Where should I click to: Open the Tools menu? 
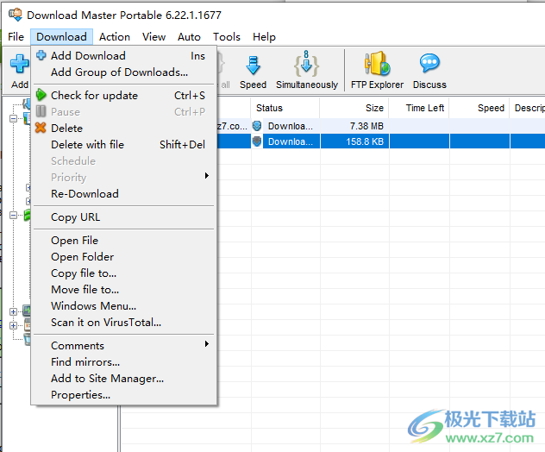point(227,37)
